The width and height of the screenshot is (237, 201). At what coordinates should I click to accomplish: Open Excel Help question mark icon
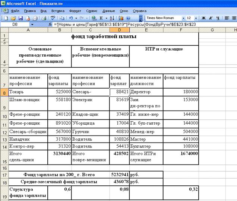coord(128,18)
